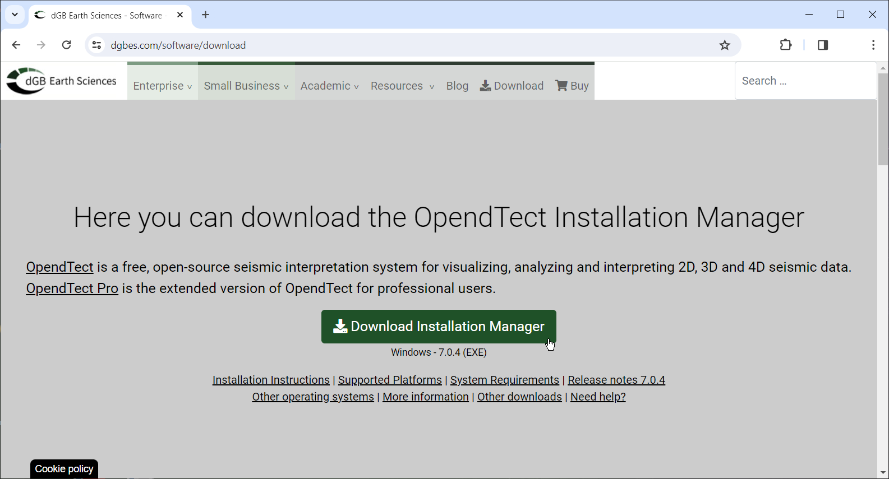Go back to the previous page

pos(16,45)
